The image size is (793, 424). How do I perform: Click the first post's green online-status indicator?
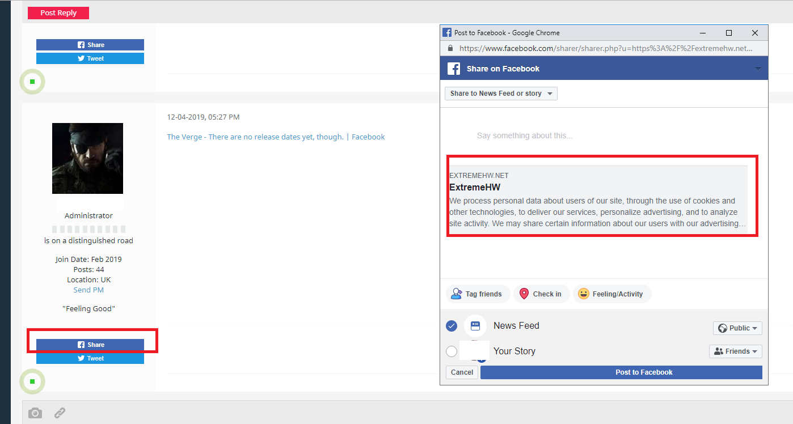pyautogui.click(x=32, y=82)
